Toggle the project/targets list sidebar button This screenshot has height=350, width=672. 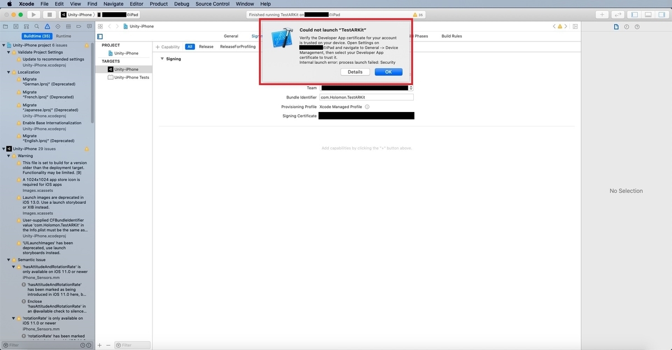point(100,36)
